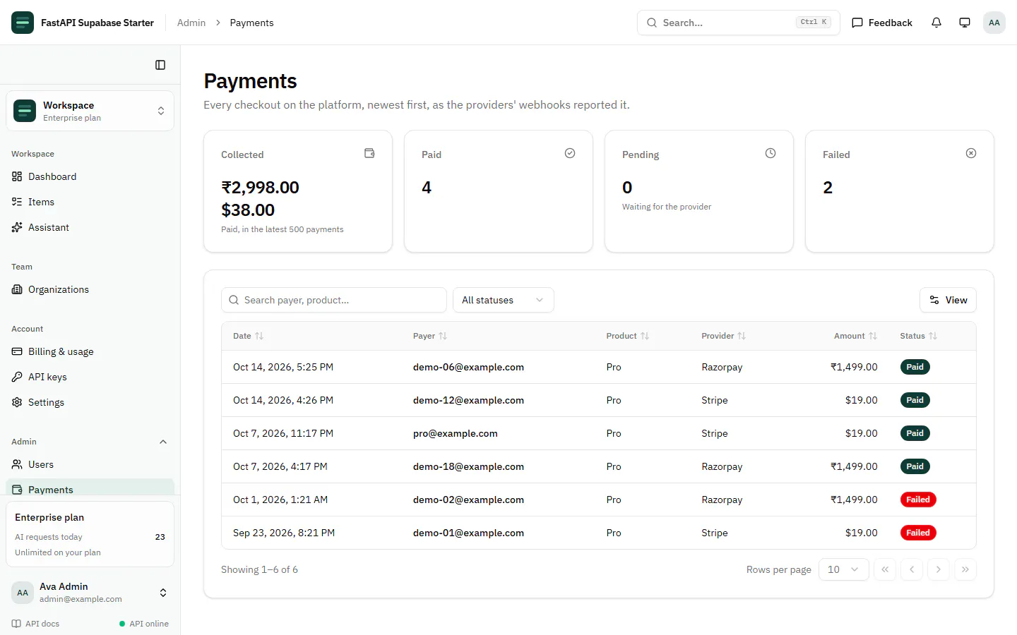Viewport: 1017px width, 635px height.
Task: Click Failed badge for demo-02@example.com
Action: point(917,500)
